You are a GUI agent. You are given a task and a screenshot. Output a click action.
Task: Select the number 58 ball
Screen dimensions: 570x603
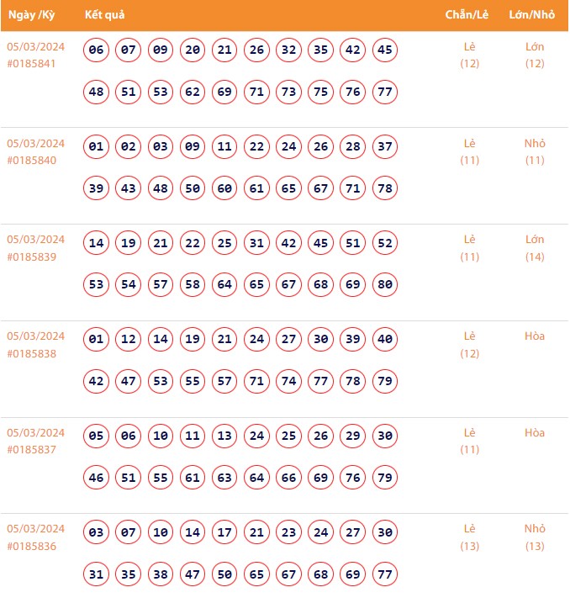193,284
